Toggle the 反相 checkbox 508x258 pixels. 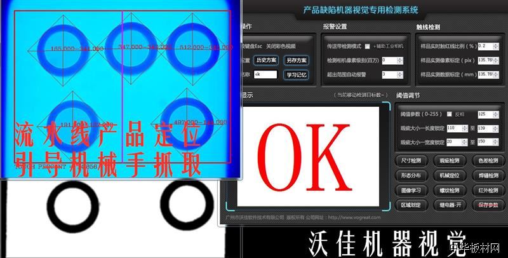[450, 114]
